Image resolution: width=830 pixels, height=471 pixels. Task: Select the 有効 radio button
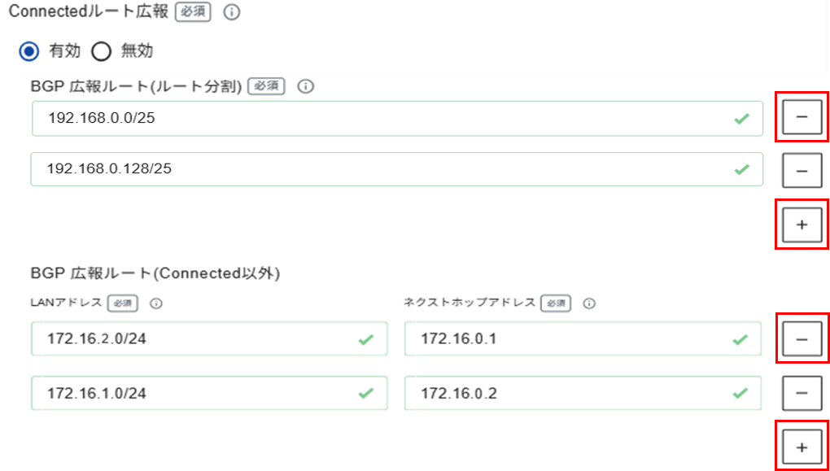click(29, 51)
